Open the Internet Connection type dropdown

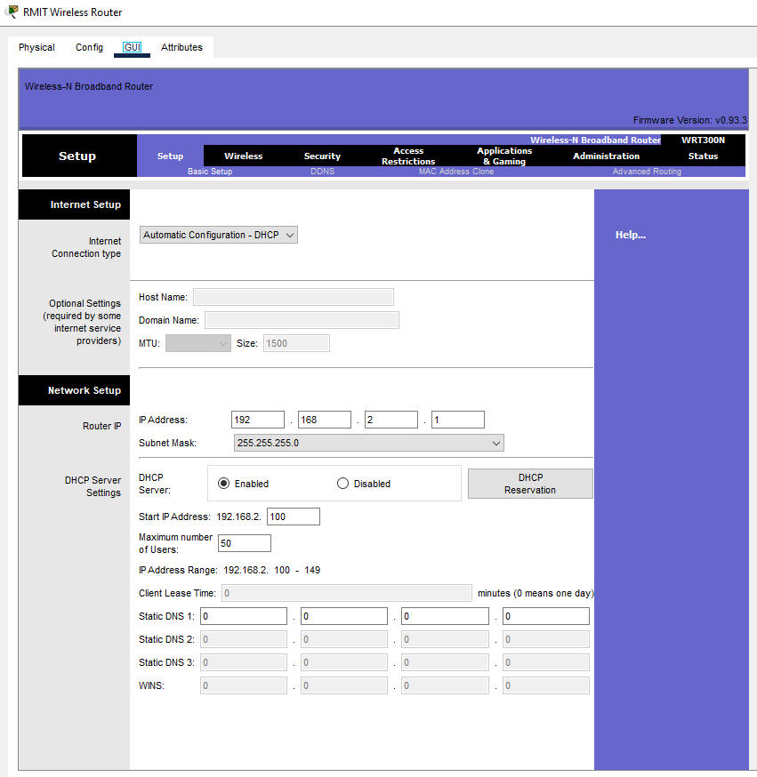coord(219,235)
